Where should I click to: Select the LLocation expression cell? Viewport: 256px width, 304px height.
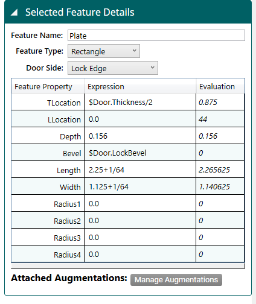pyautogui.click(x=140, y=119)
